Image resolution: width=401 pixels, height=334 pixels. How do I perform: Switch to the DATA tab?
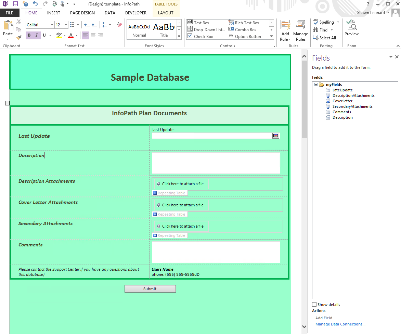pos(110,13)
